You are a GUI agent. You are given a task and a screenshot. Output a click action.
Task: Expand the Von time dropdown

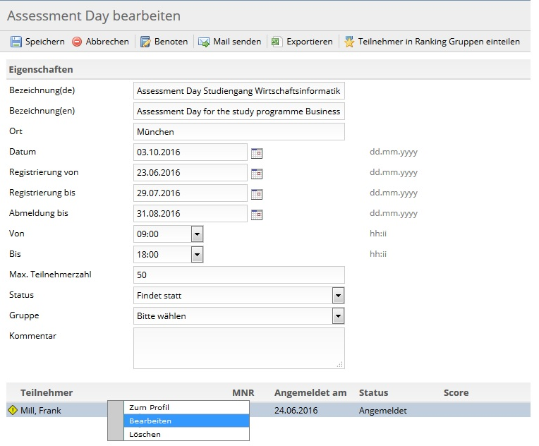click(197, 234)
